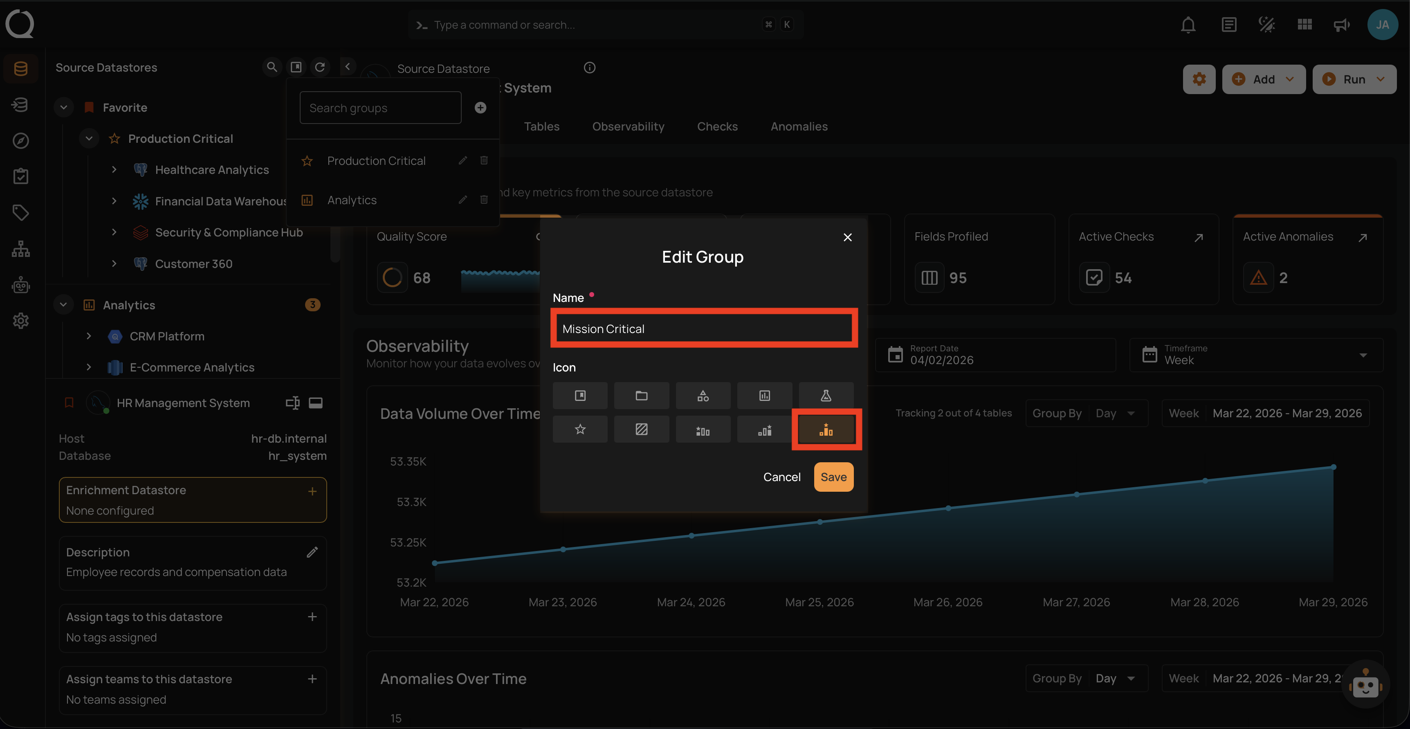Image resolution: width=1410 pixels, height=729 pixels.
Task: Toggle the group panel layout icon
Action: pos(296,67)
